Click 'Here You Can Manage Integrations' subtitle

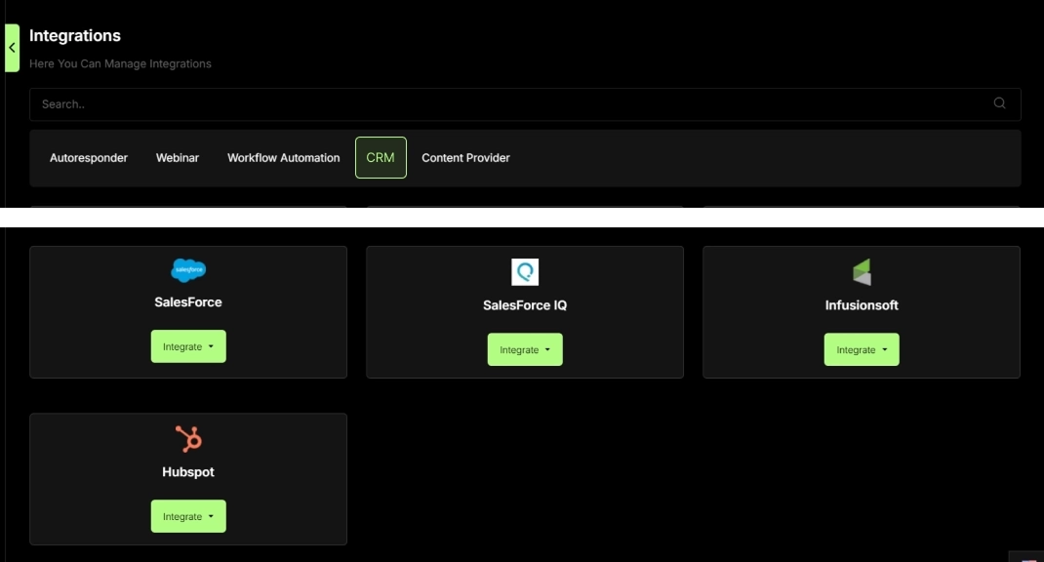pos(120,64)
